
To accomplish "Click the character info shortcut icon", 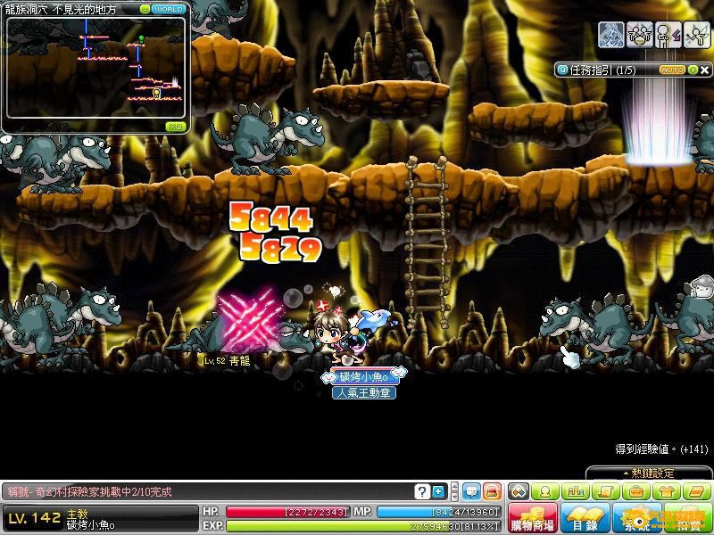I will coord(544,491).
